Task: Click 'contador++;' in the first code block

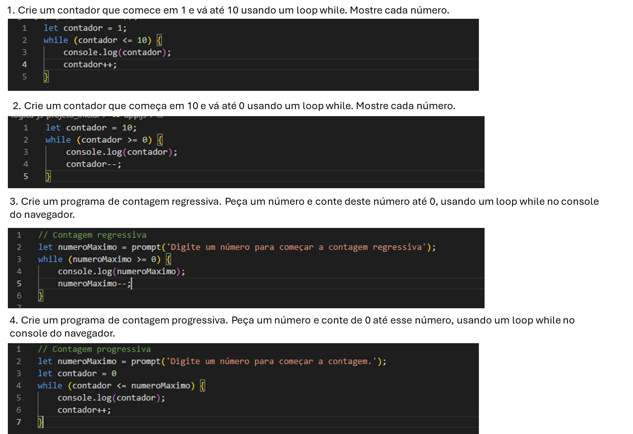Action: pos(90,65)
